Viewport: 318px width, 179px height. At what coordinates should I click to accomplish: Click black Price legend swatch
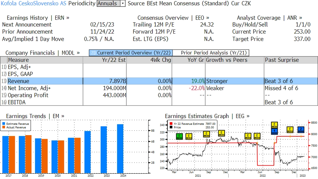(x=171, y=127)
